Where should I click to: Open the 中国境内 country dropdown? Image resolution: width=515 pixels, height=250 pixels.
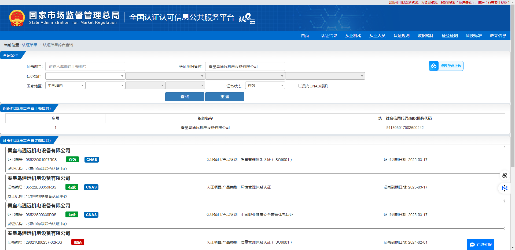[65, 86]
